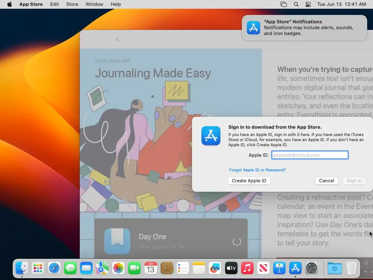Open Finder from the Dock
Image resolution: width=373 pixels, height=280 pixels.
[22, 268]
